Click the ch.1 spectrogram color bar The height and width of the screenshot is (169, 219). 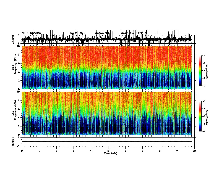click(x=200, y=71)
